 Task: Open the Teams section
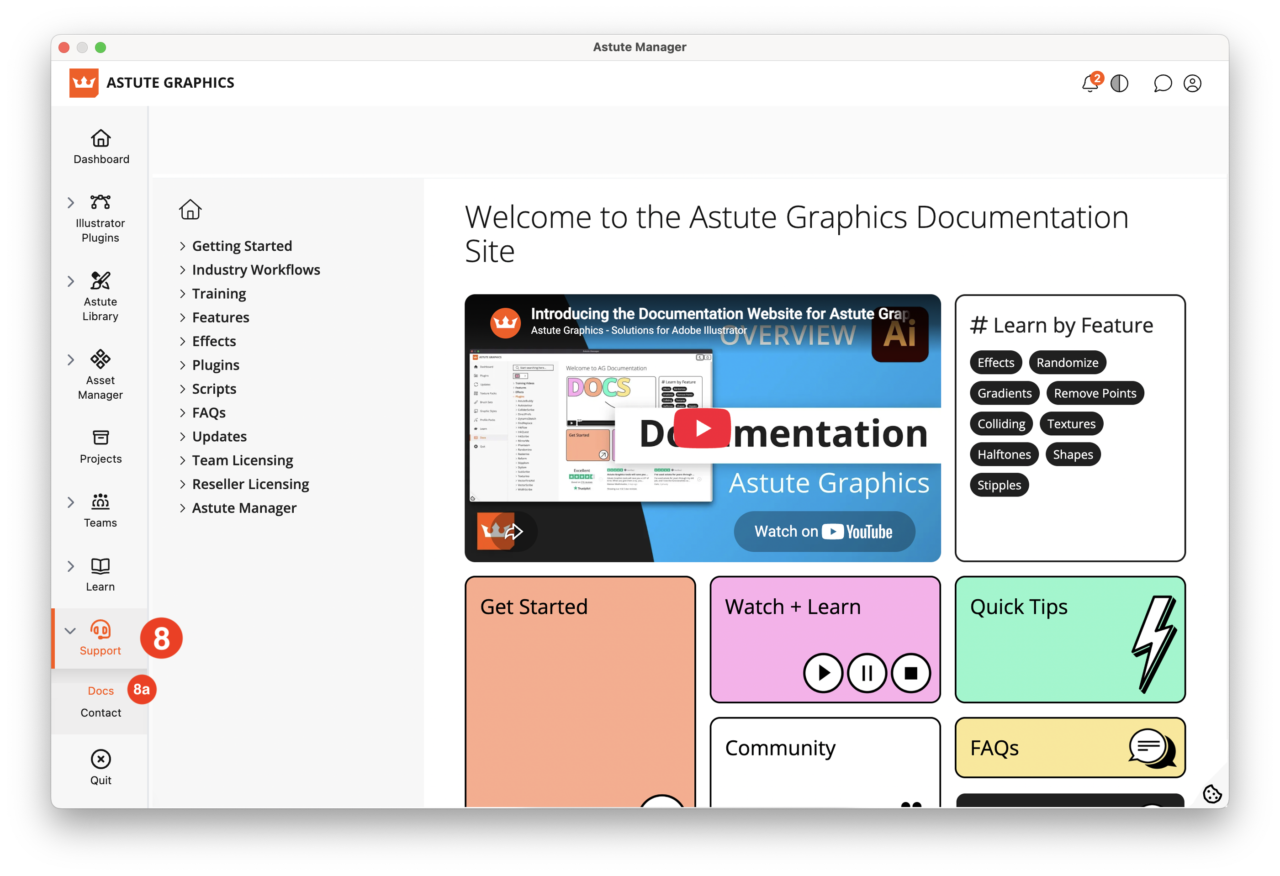point(100,511)
